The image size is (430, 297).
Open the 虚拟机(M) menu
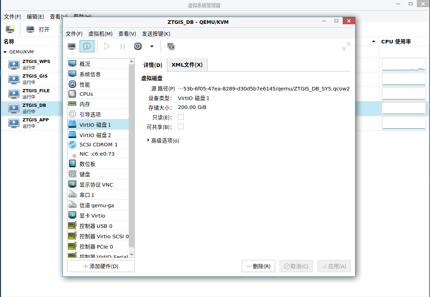[x=100, y=34]
